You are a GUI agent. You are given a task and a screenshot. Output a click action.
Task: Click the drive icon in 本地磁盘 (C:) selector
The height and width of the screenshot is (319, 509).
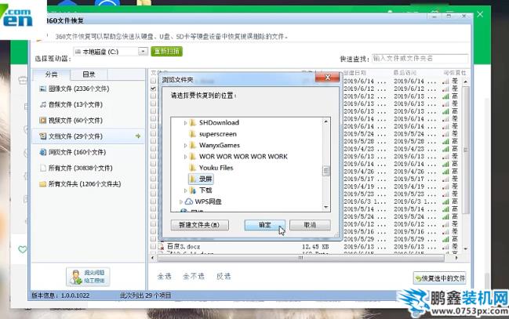tap(78, 52)
